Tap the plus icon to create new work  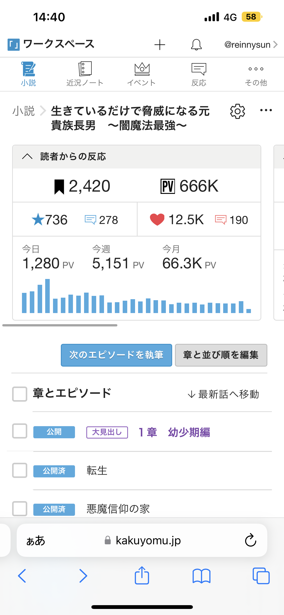point(160,45)
